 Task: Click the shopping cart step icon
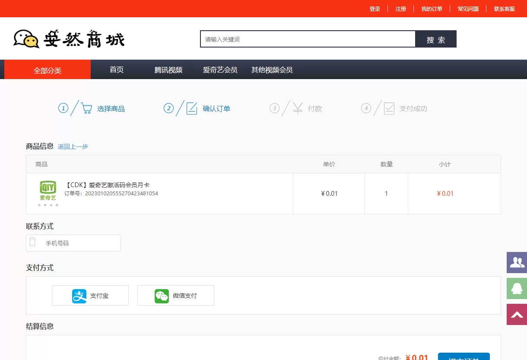coord(86,108)
